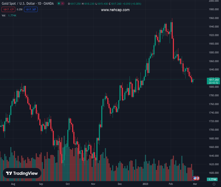This screenshot has width=221, height=187.
Task: Click the Dec label on time axis
Action: [x=120, y=184]
